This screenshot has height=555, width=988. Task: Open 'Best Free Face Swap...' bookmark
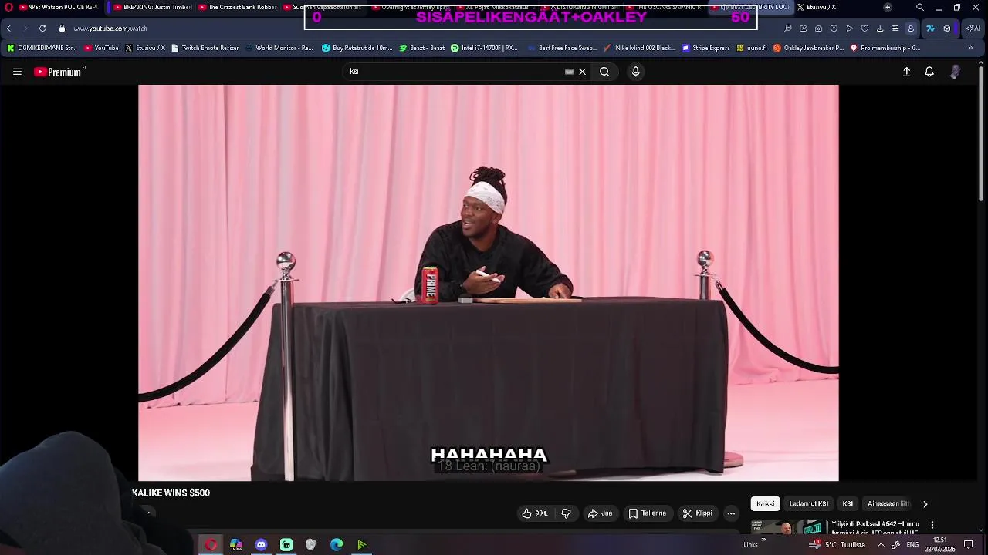[562, 48]
